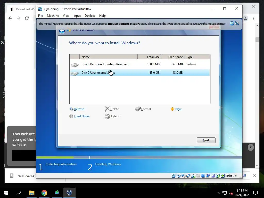264x198 pixels.
Task: Click the don't-show-again notification icon
Action: click(x=237, y=23)
